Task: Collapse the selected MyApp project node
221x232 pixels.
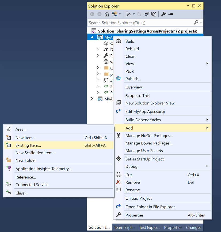Action: click(x=92, y=37)
